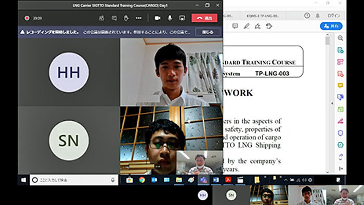364x205 pixels.
Task: Click the self-view video of the masked man
Action: [x=200, y=162]
